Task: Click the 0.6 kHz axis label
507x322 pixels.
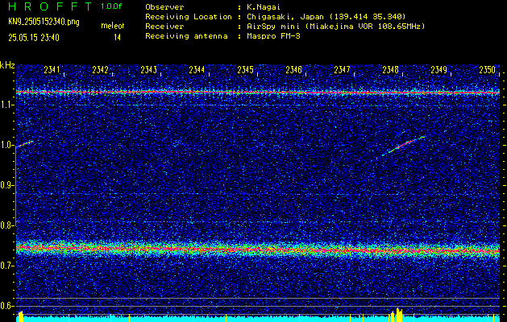Action: [x=6, y=306]
